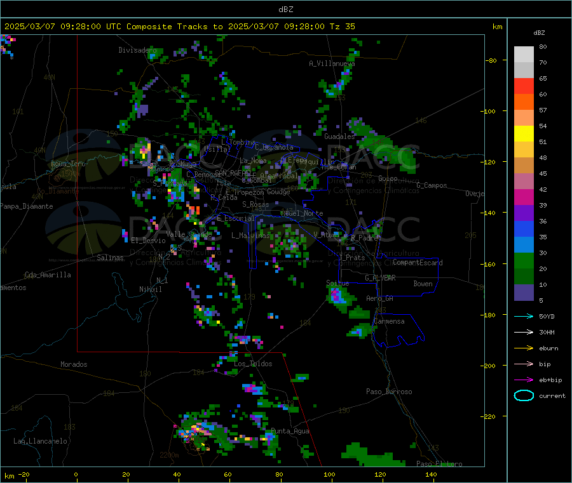572x483 pixels.
Task: Select the magenta 39-42 dBZ swatch
Action: pyautogui.click(x=524, y=197)
